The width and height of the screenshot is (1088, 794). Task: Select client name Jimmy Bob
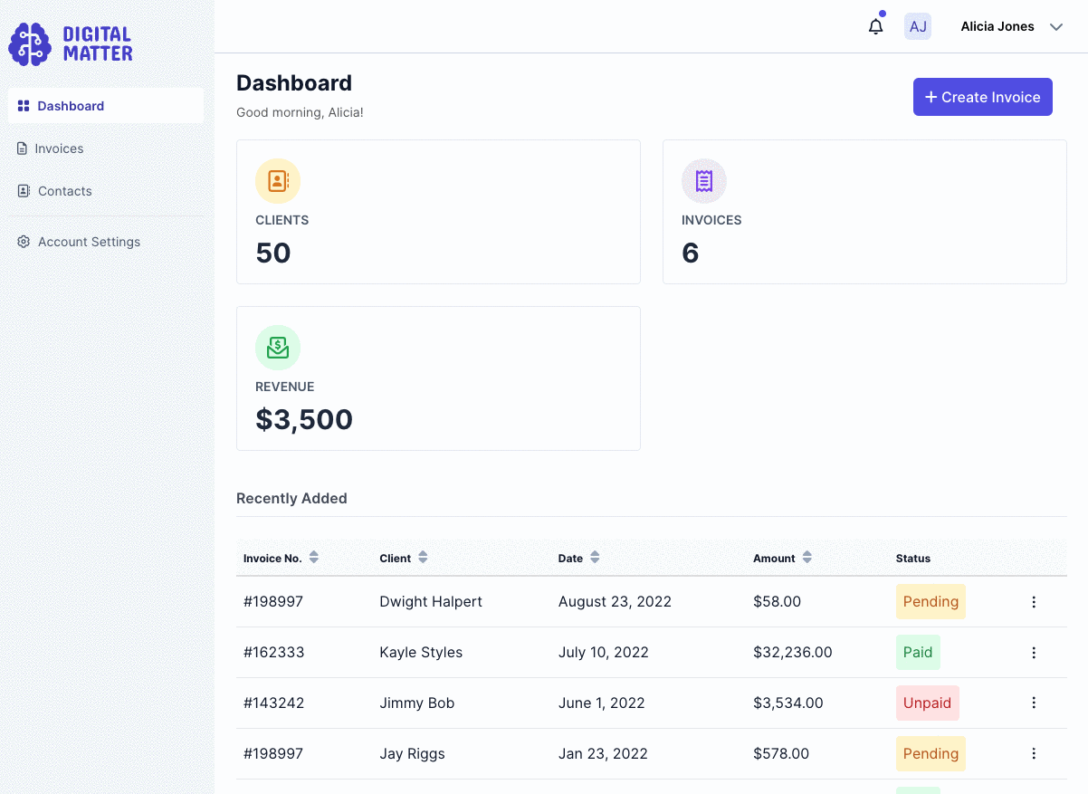click(x=417, y=703)
